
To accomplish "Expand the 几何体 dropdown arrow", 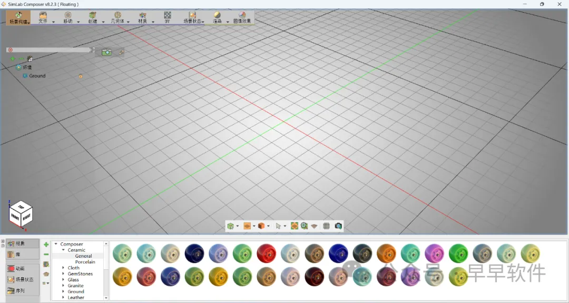I will pos(128,22).
